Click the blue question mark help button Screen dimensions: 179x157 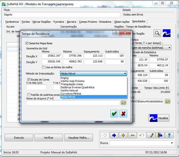pyautogui.click(x=169, y=135)
